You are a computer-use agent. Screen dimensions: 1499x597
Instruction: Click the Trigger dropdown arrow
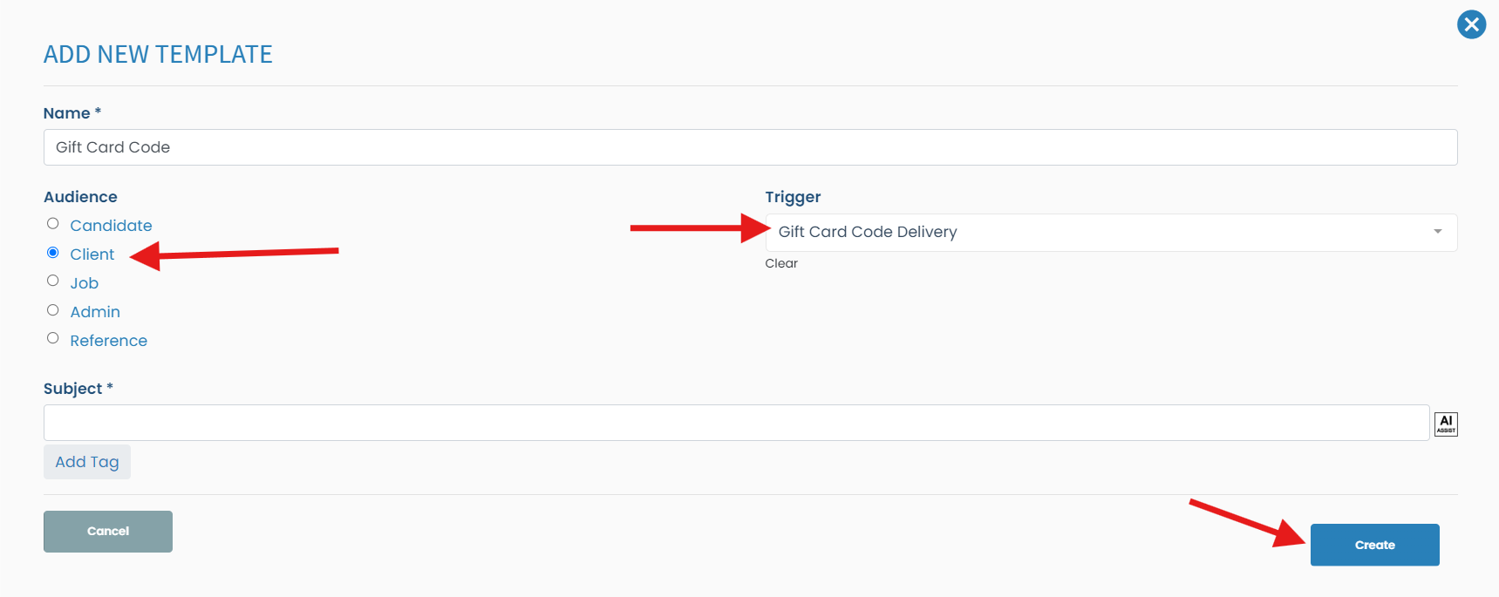tap(1437, 232)
